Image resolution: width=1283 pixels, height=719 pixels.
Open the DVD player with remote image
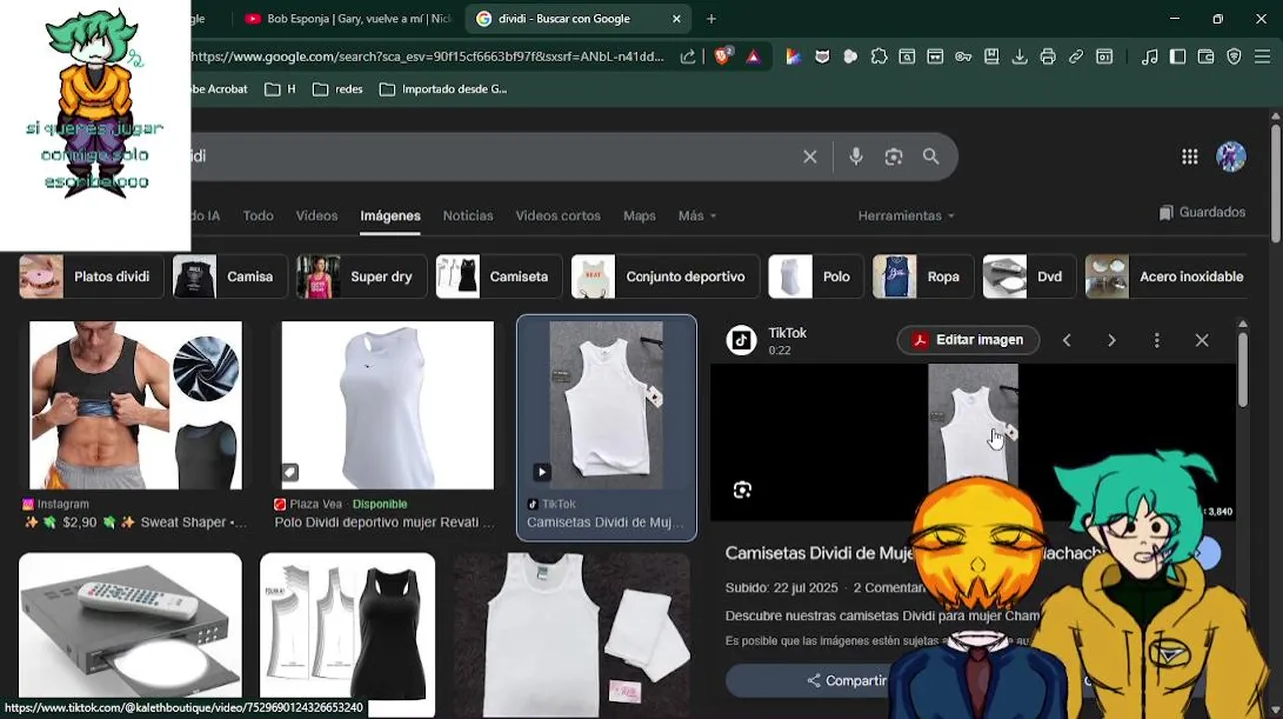pyautogui.click(x=130, y=626)
